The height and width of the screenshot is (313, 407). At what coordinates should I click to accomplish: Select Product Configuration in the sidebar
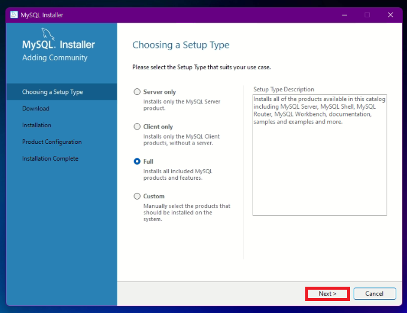click(x=52, y=142)
